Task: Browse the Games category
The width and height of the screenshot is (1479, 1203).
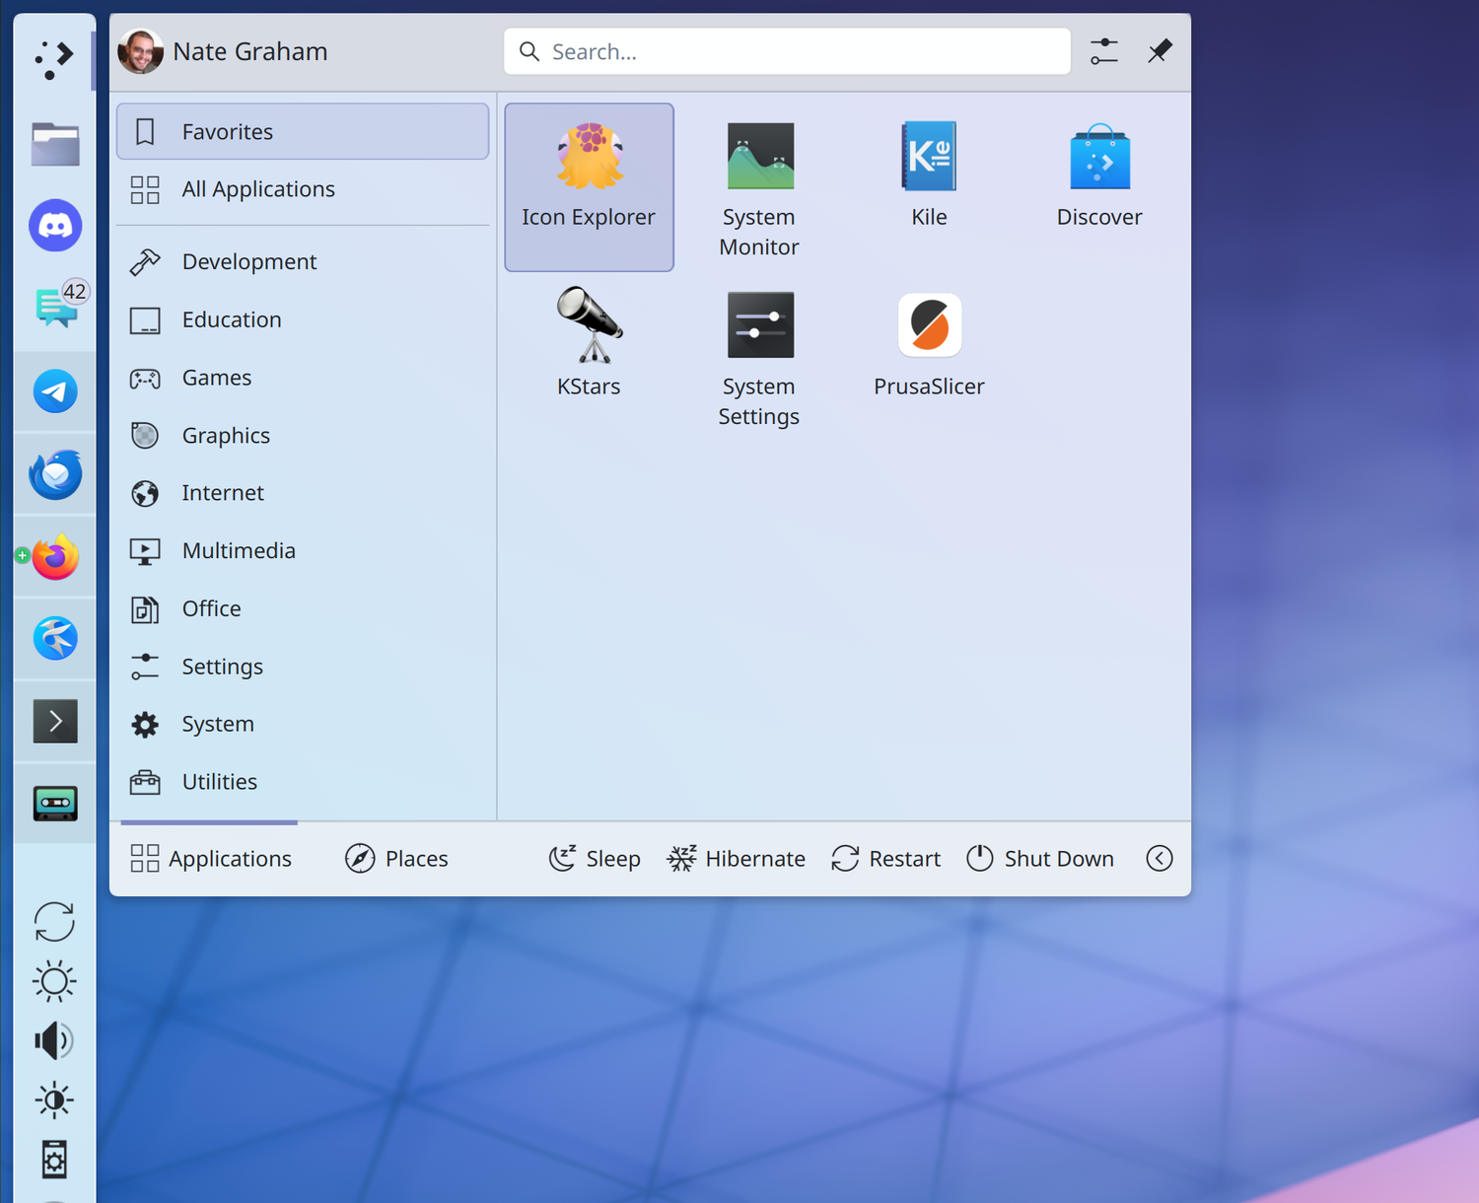Action: 303,378
